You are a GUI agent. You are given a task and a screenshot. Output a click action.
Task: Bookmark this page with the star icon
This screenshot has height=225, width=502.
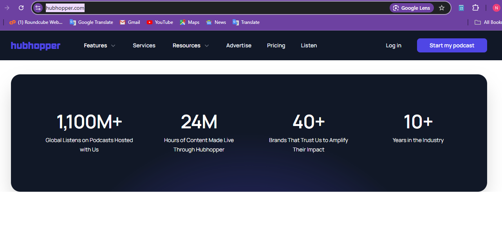(442, 8)
